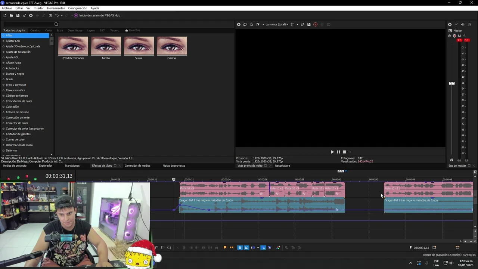The height and width of the screenshot is (269, 478).
Task: Select the Afilar plug-in in list
Action: coord(25,35)
